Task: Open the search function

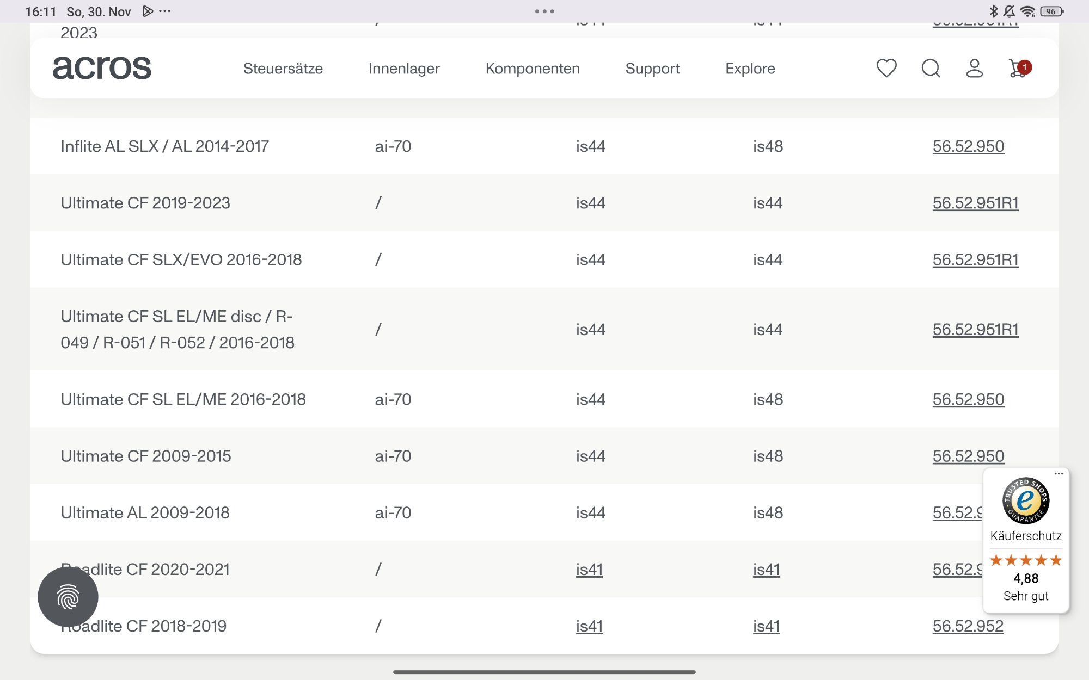Action: click(931, 69)
